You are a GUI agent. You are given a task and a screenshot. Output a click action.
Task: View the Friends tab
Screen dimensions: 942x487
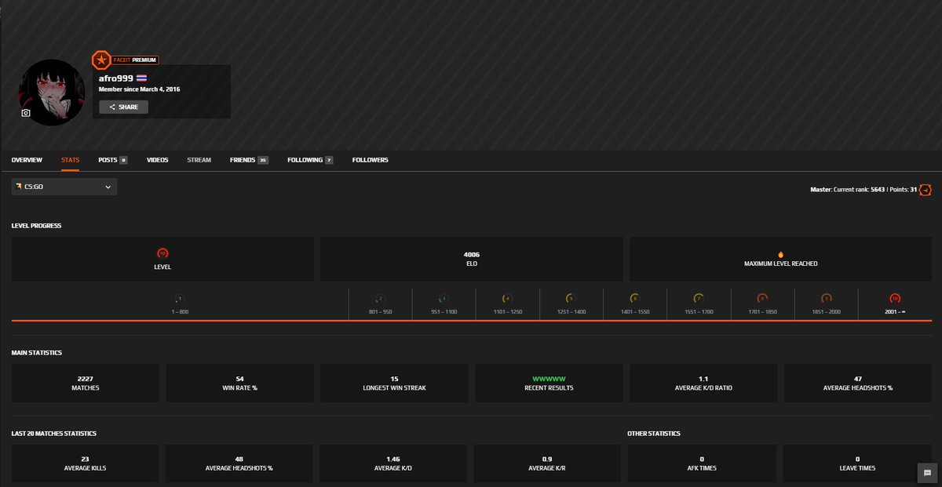pos(249,160)
